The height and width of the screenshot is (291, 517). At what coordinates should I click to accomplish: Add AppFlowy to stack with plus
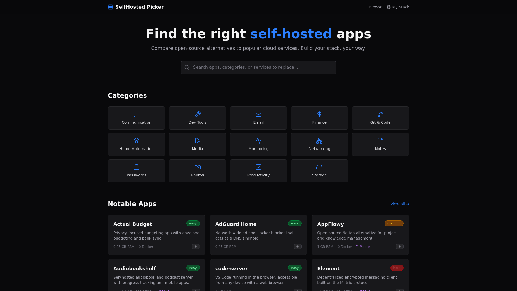click(400, 247)
